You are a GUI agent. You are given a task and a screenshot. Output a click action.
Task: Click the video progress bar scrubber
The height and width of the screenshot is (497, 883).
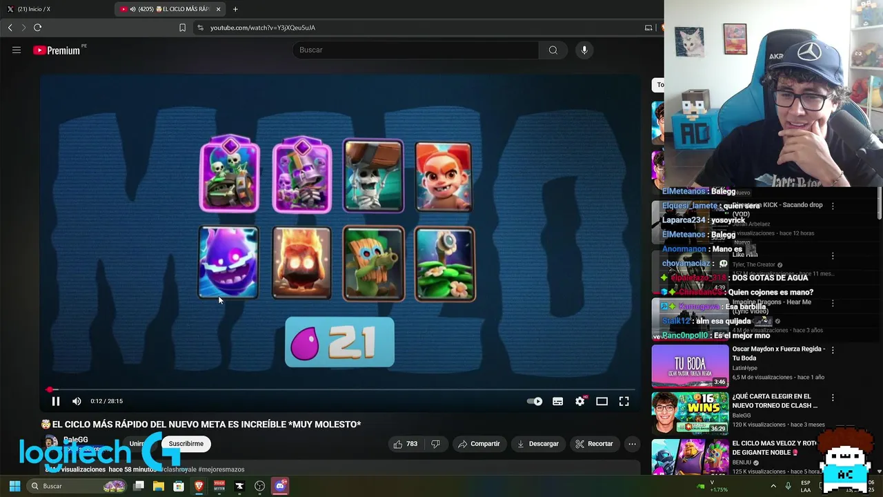[49, 389]
